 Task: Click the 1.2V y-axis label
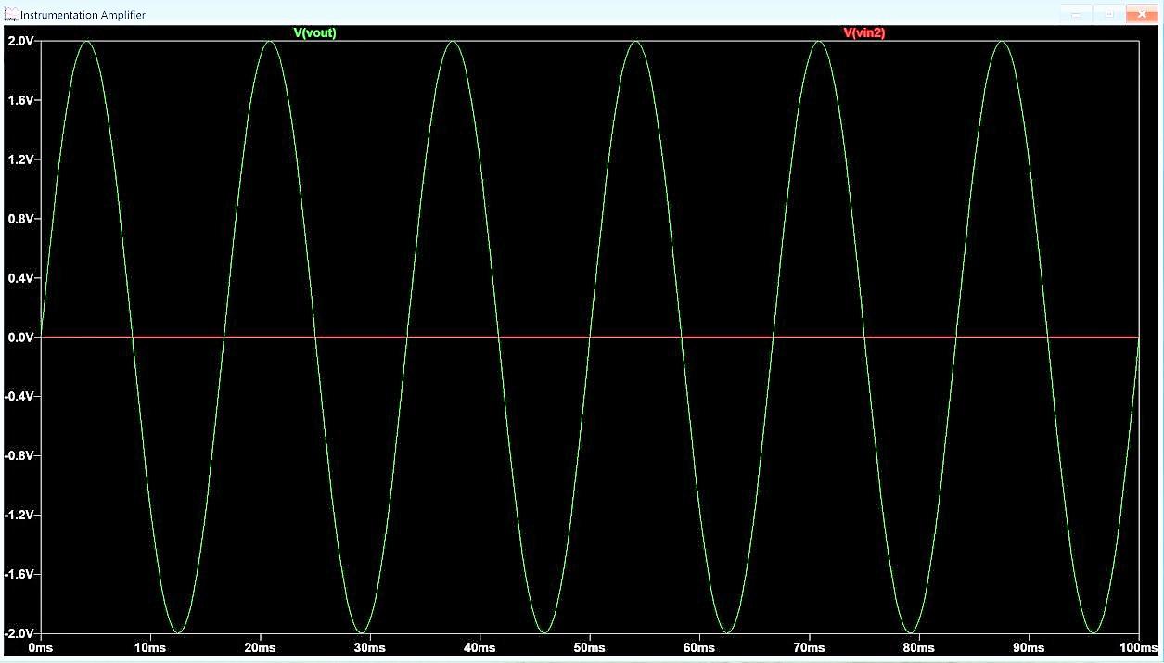(20, 159)
